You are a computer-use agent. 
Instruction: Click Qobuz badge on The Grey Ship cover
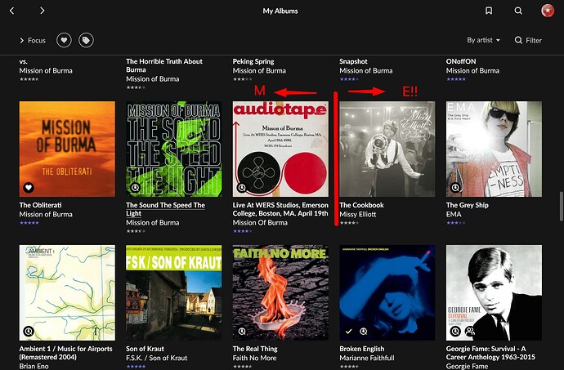[455, 187]
